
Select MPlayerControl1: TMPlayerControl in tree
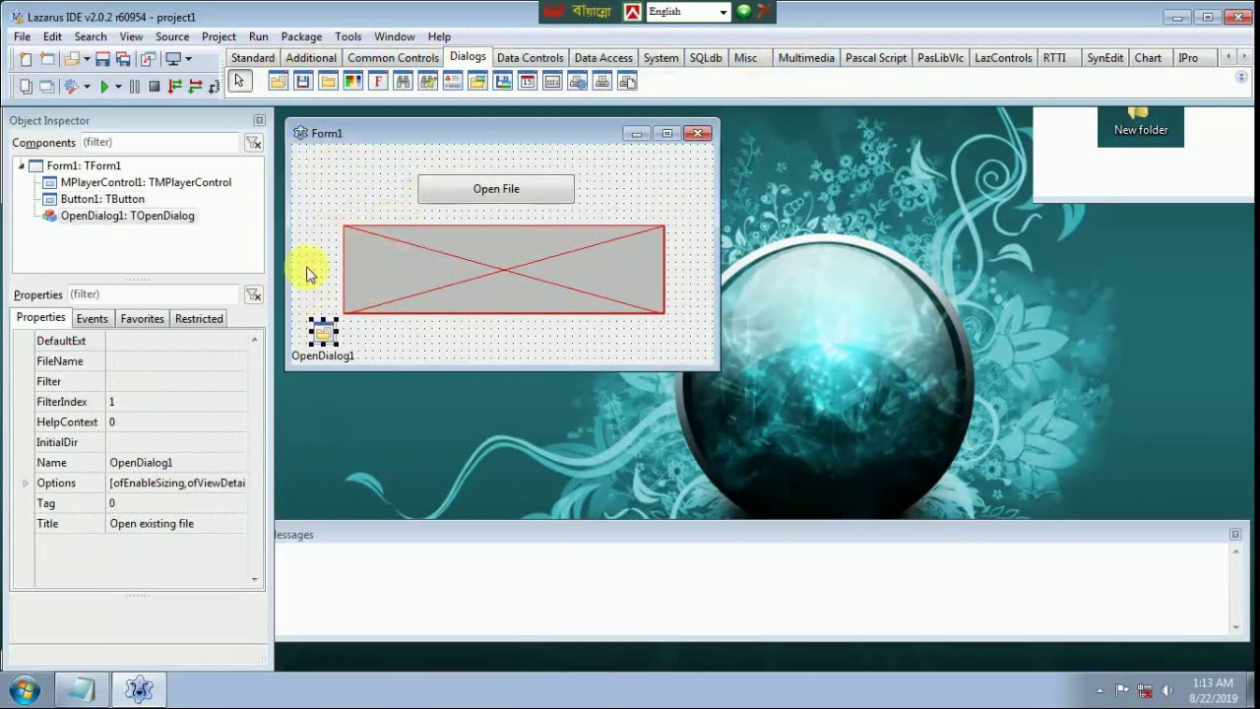point(146,182)
